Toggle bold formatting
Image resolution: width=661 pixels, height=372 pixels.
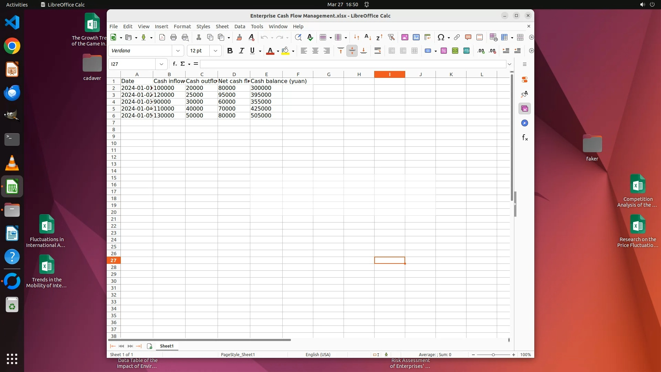coord(230,51)
